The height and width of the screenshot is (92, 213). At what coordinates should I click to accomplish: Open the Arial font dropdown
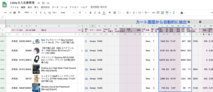(68, 13)
